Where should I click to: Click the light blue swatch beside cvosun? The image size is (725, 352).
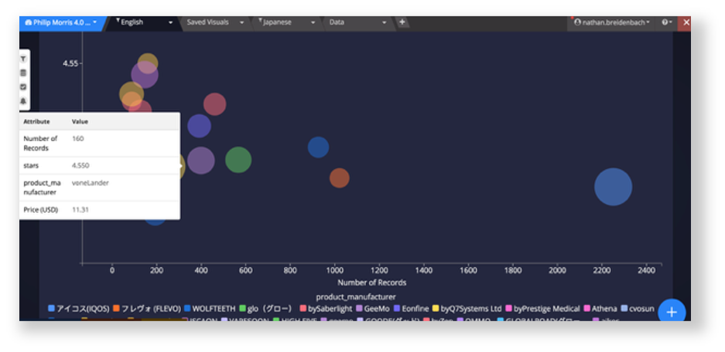(624, 309)
